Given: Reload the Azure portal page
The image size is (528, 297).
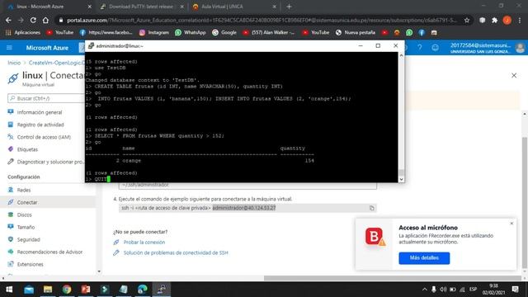Looking at the screenshot, I should [33, 20].
